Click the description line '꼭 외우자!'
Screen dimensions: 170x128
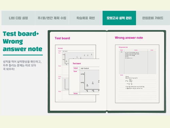[9, 69]
